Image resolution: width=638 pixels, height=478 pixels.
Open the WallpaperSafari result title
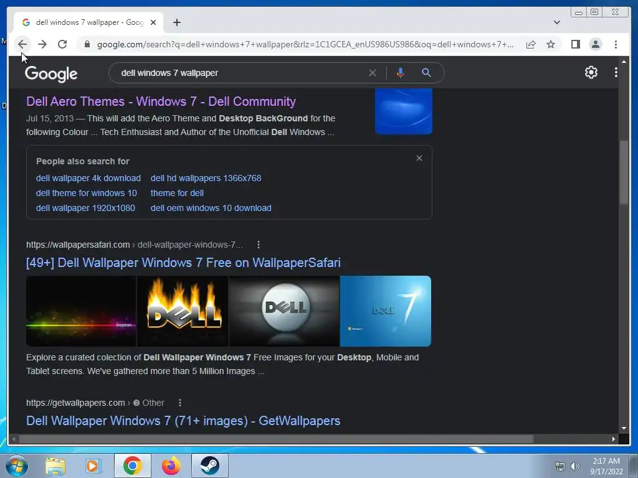click(183, 263)
